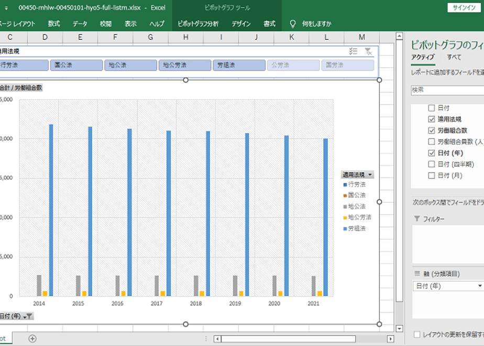Open the ページ レイアウト ribbon tab
This screenshot has height=346, width=484.
point(17,24)
